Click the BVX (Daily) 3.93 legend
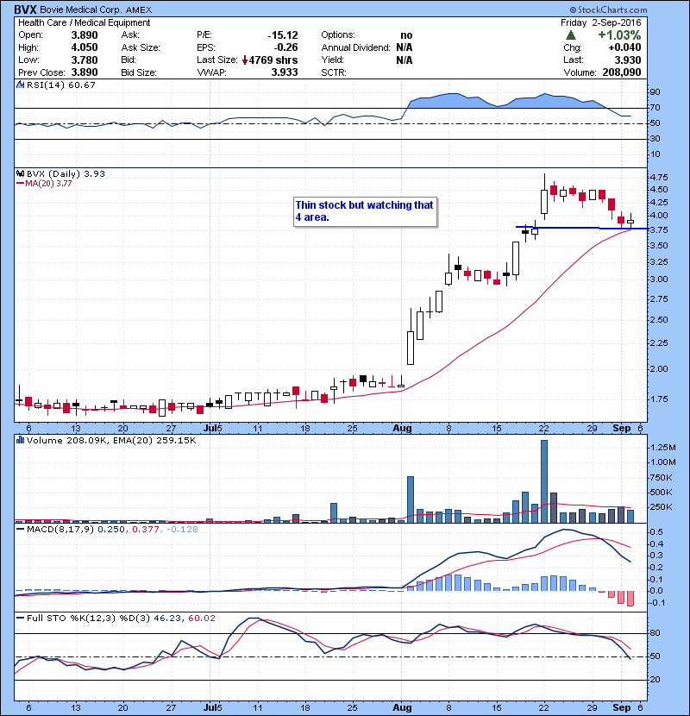 [x=66, y=173]
